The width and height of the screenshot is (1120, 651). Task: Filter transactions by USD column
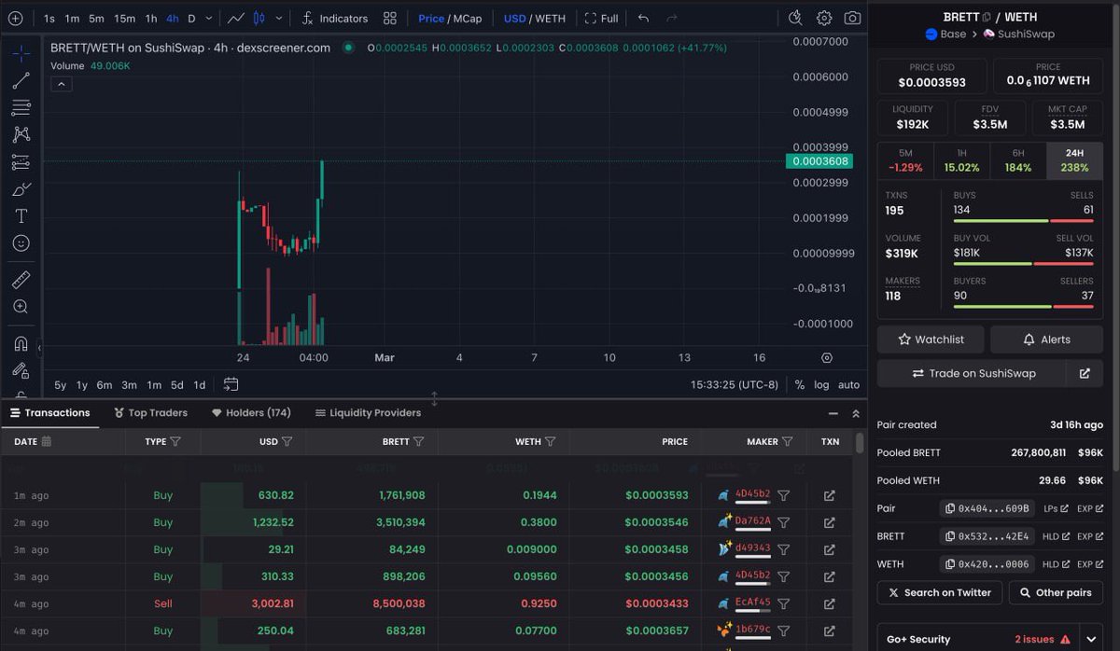point(287,441)
